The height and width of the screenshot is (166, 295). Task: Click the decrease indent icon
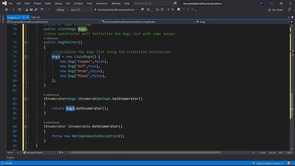(168, 9)
